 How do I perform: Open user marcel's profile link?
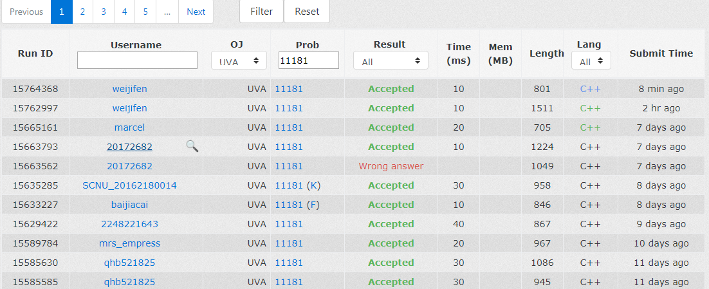click(129, 127)
